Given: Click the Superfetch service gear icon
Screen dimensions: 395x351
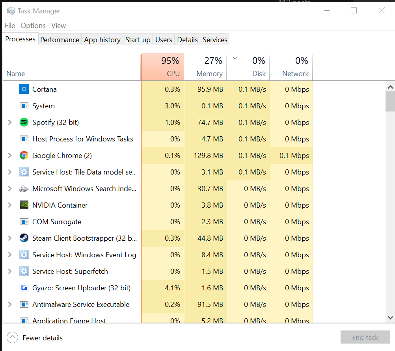Looking at the screenshot, I should (24, 271).
